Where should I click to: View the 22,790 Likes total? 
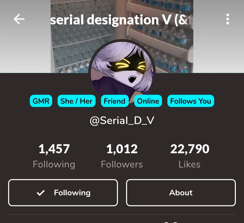click(x=190, y=149)
